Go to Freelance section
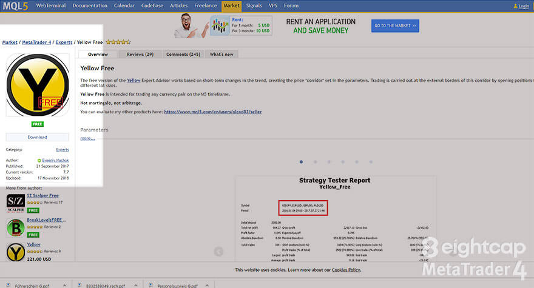 point(205,6)
